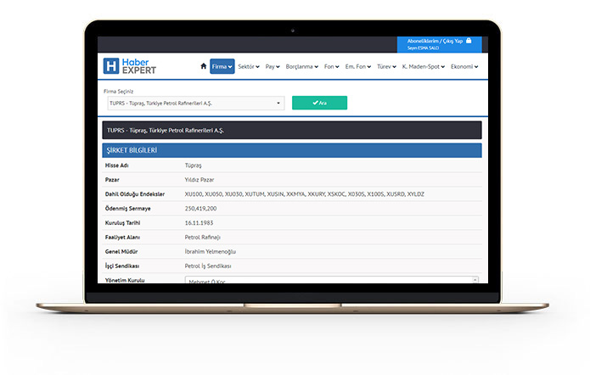This screenshot has height=375, width=590.
Task: Click the Firma Seçiniz field label
Action: 118,92
